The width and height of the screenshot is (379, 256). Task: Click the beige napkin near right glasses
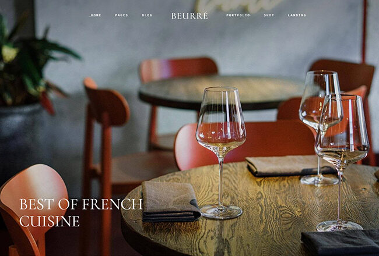[x=289, y=166]
